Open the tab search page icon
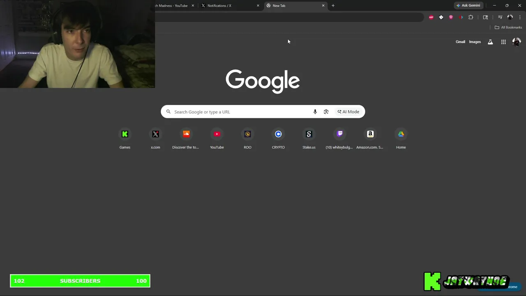Viewport: 526px width, 296px height. pos(485,17)
